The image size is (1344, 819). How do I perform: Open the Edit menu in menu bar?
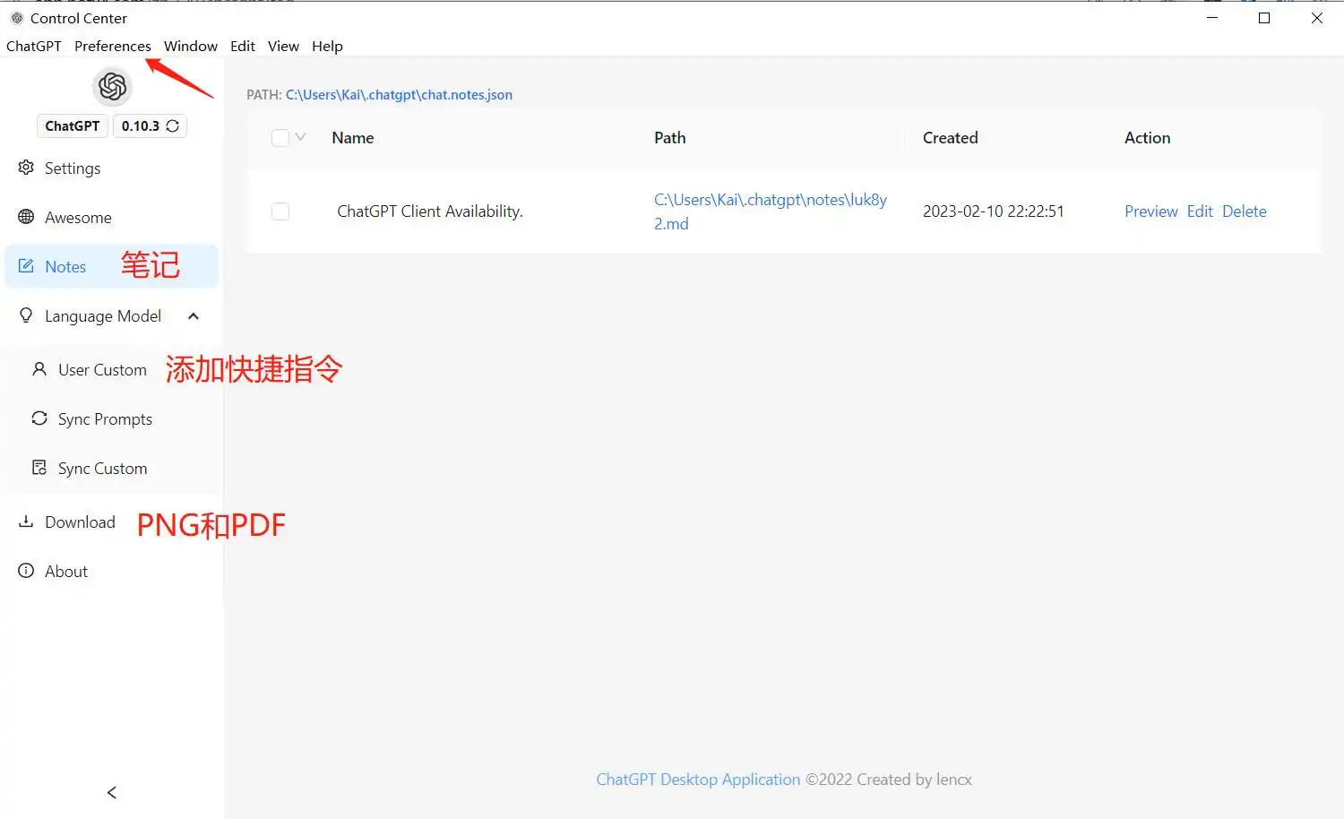tap(243, 46)
